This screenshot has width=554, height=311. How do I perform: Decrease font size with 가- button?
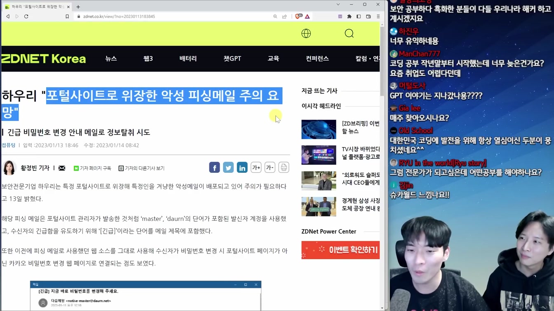270,167
